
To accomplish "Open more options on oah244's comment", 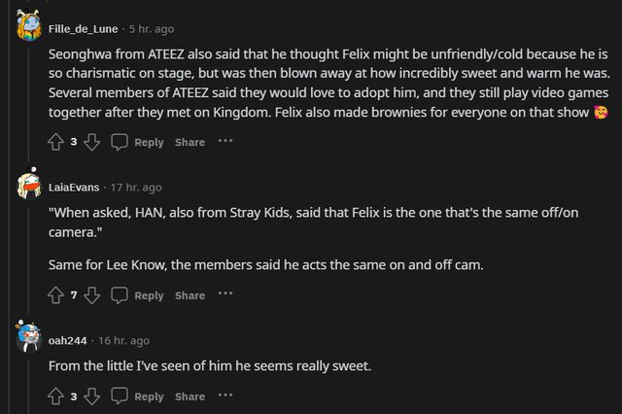I will 225,396.
